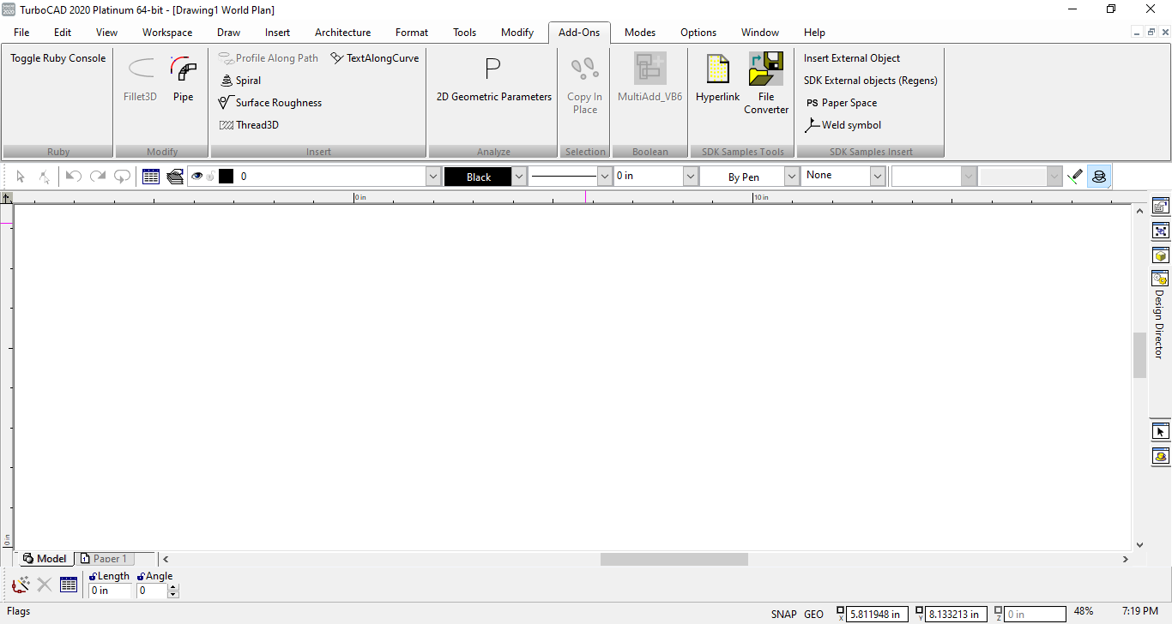Toggle GEO mode in status bar
Viewport: 1172px width, 624px height.
click(x=813, y=615)
